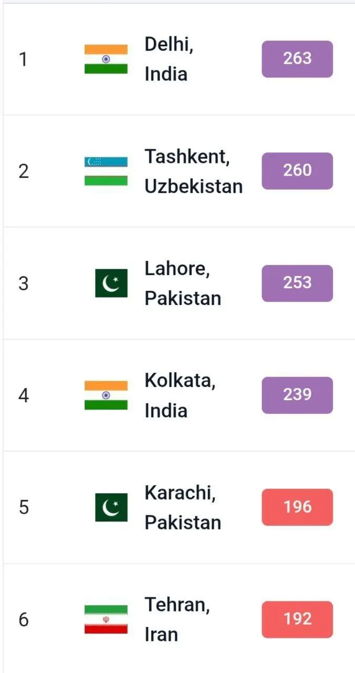Select the red 192 AQI badge
355x673 pixels.
pos(297,619)
